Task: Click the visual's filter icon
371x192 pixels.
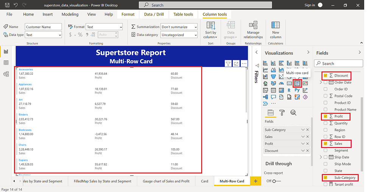Action: 228,64
